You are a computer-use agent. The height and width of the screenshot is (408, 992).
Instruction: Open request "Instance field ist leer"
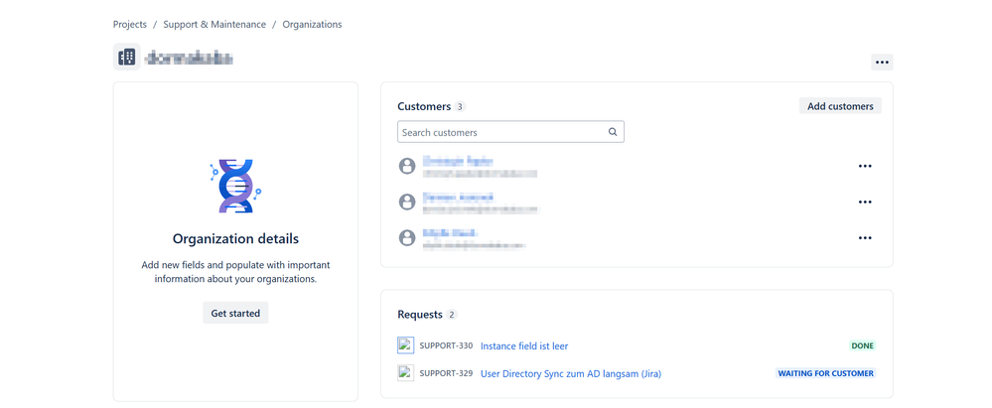pos(524,346)
